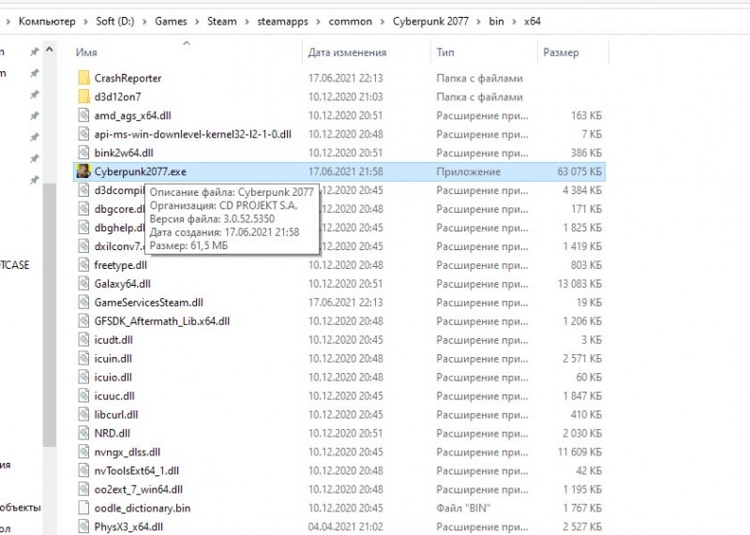The width and height of the screenshot is (750, 535).
Task: Select the freetype.dll file icon
Action: coord(83,265)
